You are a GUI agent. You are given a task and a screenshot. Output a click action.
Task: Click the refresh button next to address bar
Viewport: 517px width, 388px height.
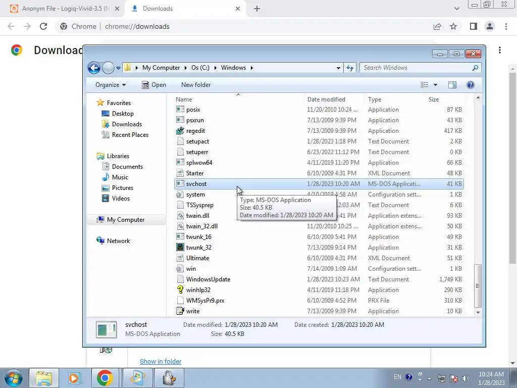point(349,68)
